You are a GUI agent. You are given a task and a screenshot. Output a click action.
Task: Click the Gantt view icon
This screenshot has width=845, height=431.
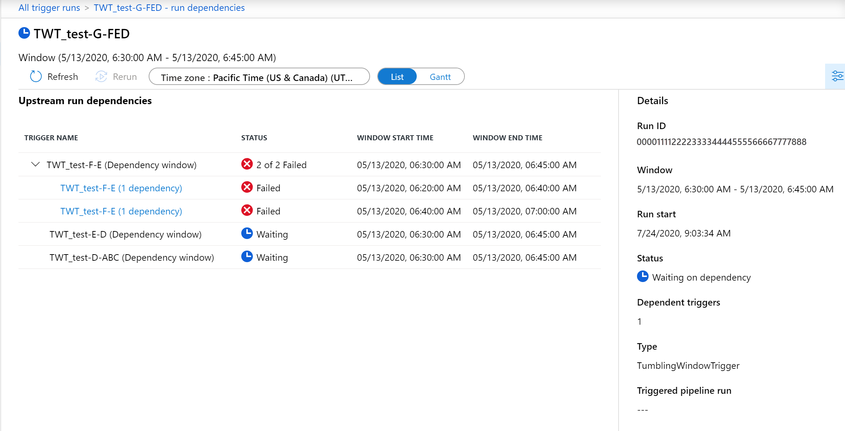440,76
